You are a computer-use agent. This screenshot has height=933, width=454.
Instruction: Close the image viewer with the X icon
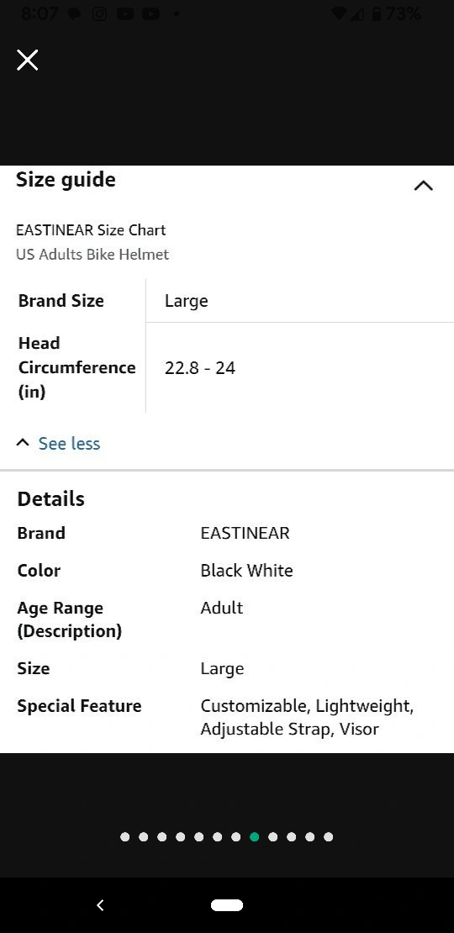point(28,60)
